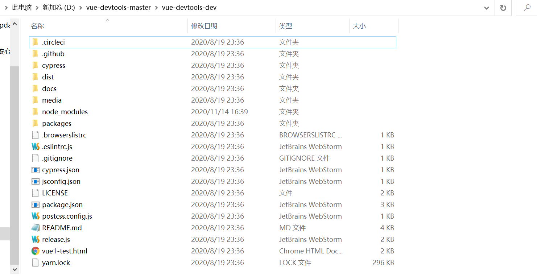
Task: Click the BROWSERSLISTRC type cell
Action: tap(310, 135)
